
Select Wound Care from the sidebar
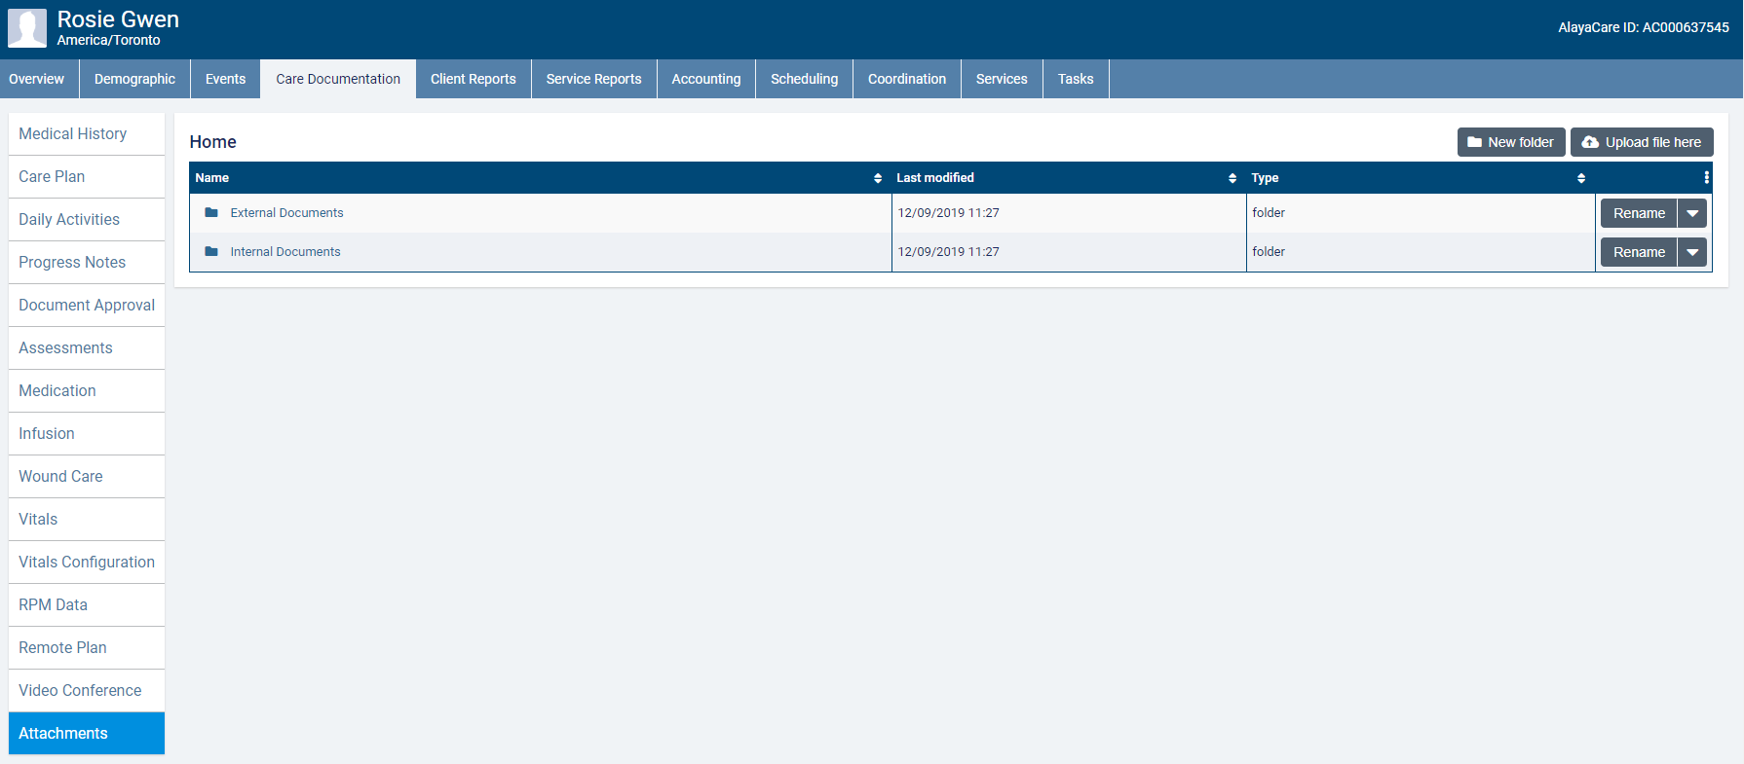pyautogui.click(x=60, y=477)
